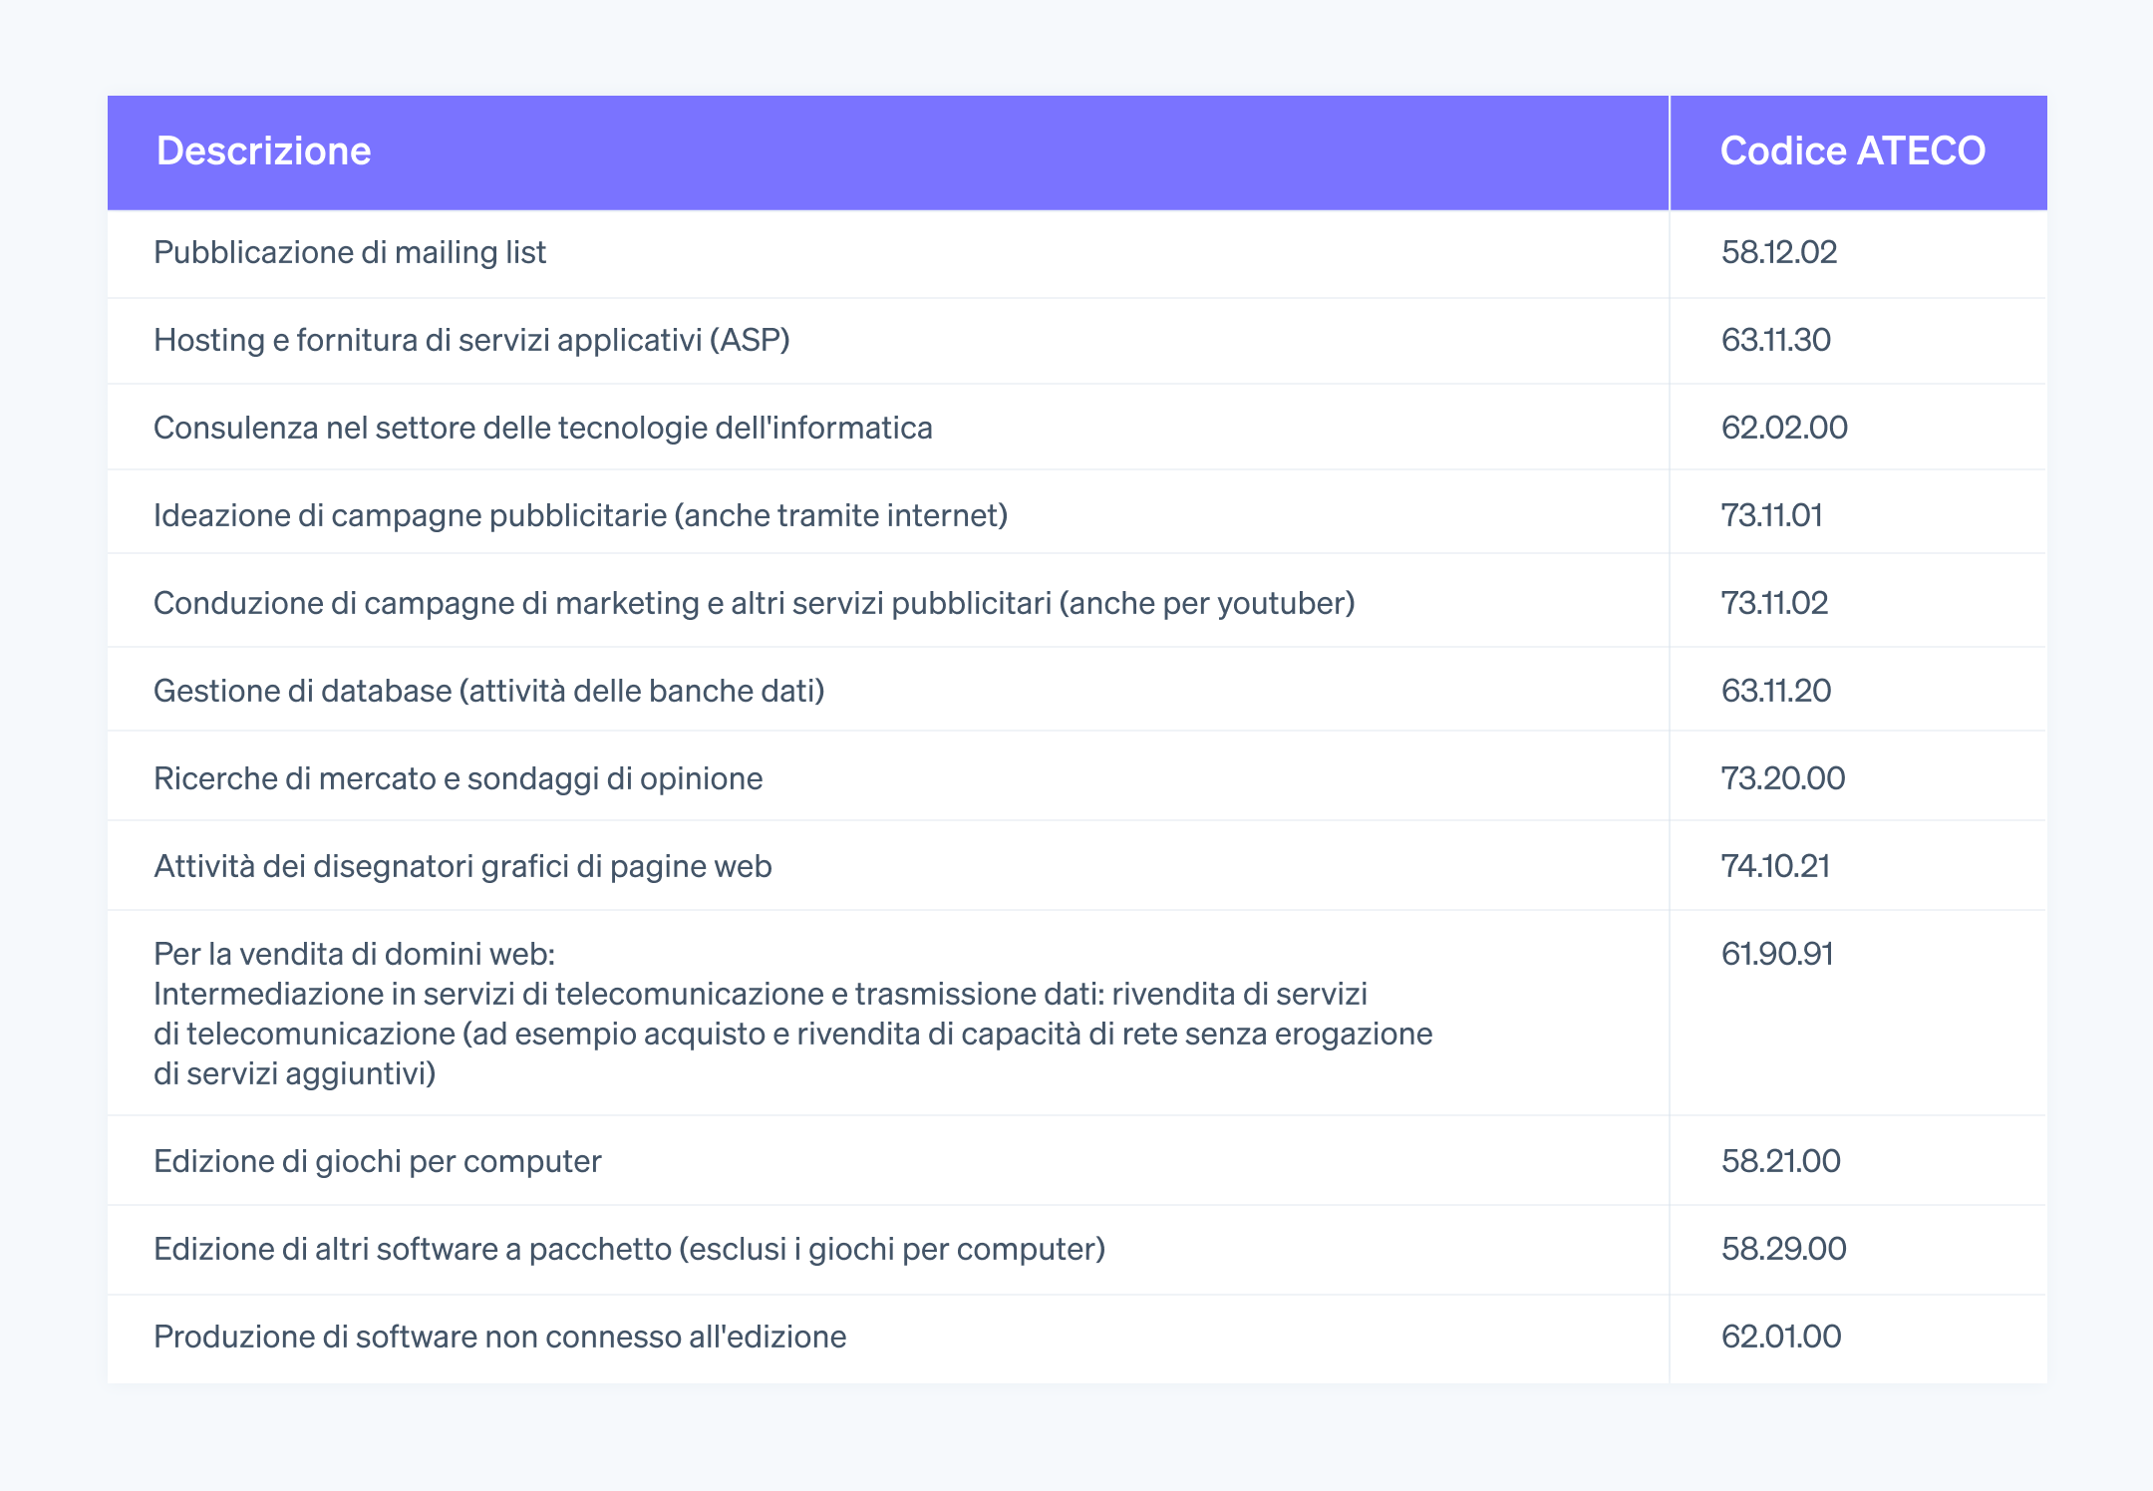Click ATECO code 74.10.21
This screenshot has height=1491, width=2153.
[x=1775, y=866]
